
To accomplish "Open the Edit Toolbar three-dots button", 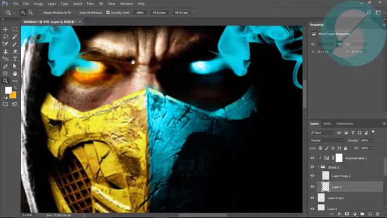I will 15,81.
